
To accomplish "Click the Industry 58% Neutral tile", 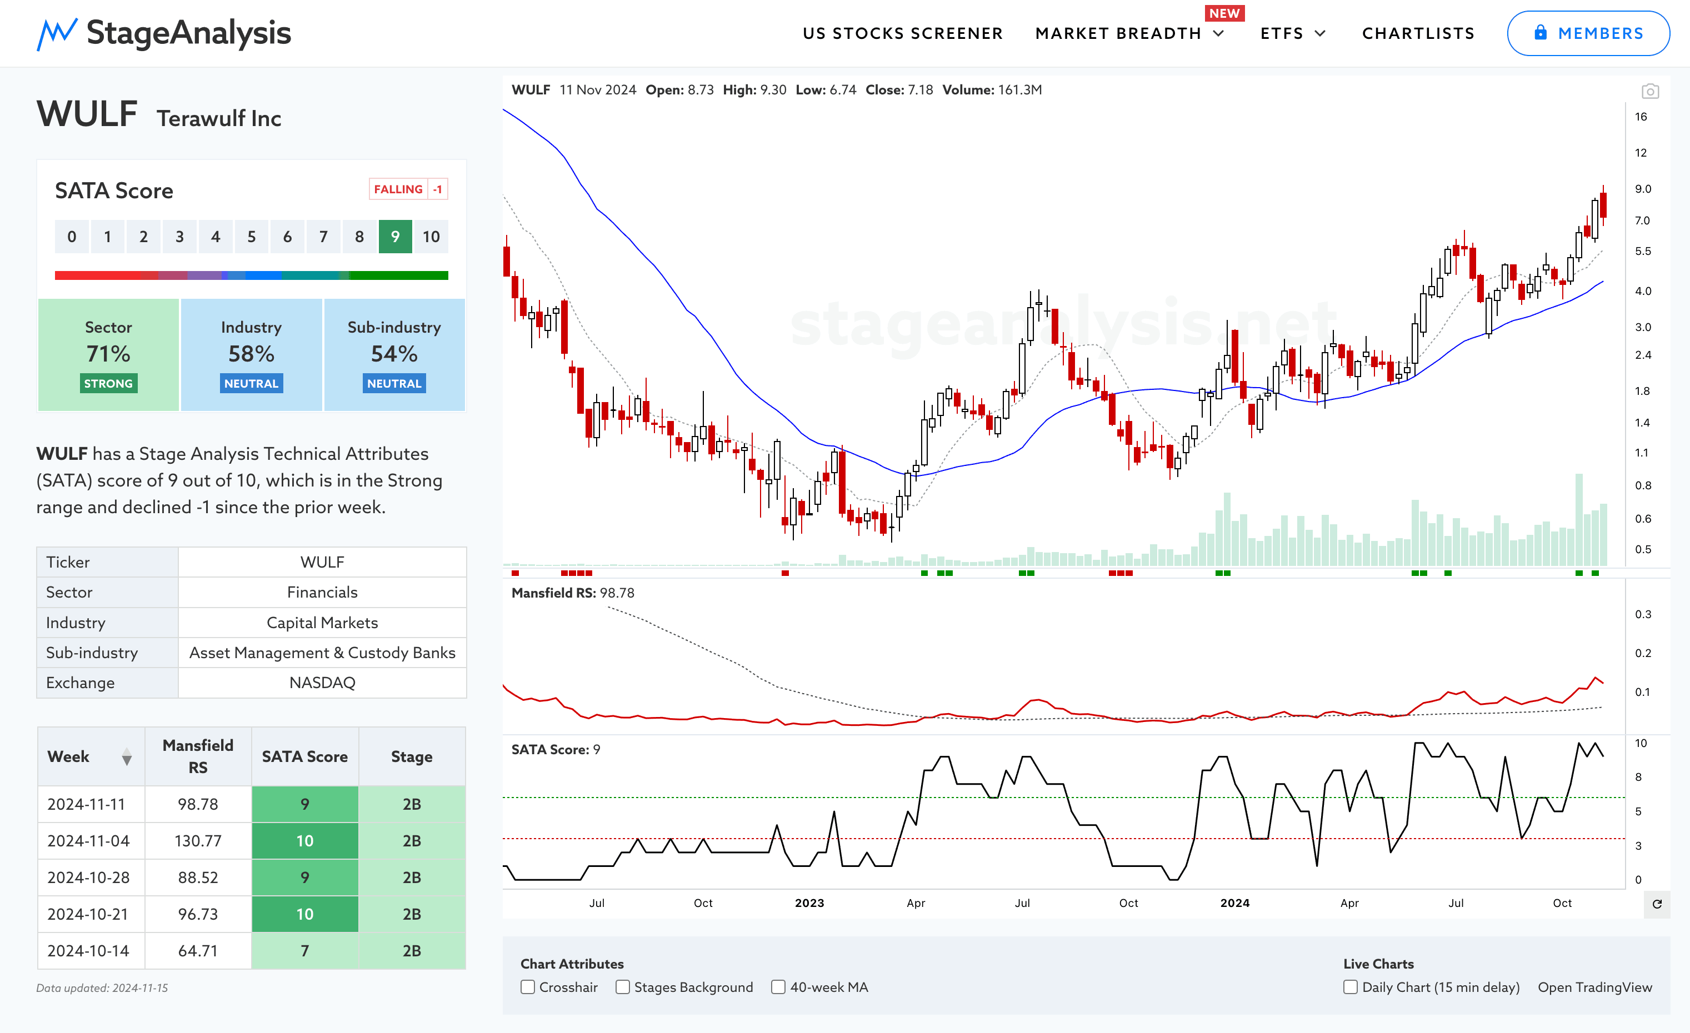I will pyautogui.click(x=251, y=355).
